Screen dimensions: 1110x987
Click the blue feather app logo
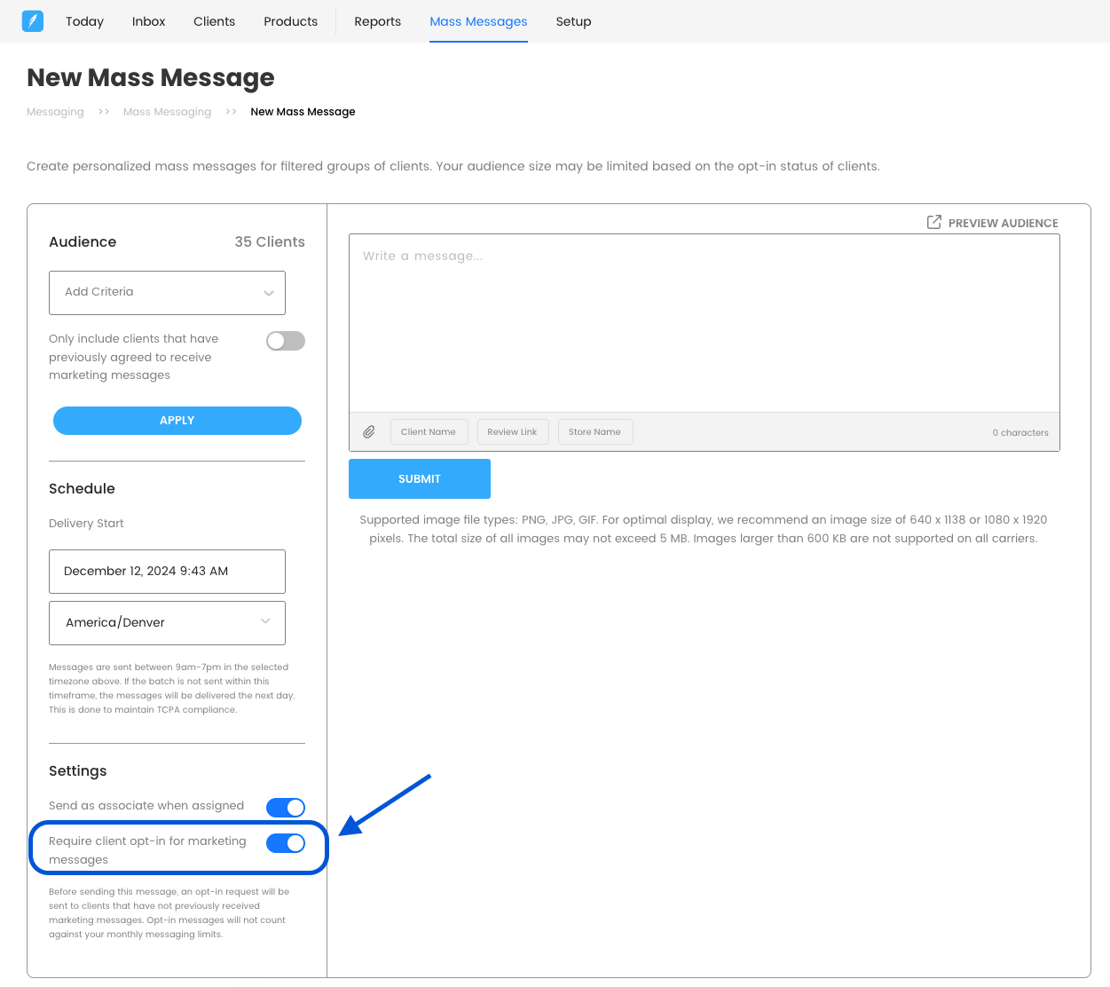33,20
